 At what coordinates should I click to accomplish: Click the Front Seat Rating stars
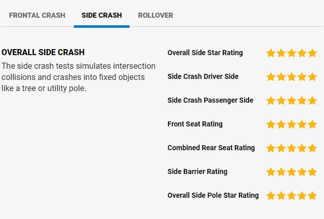(x=292, y=124)
